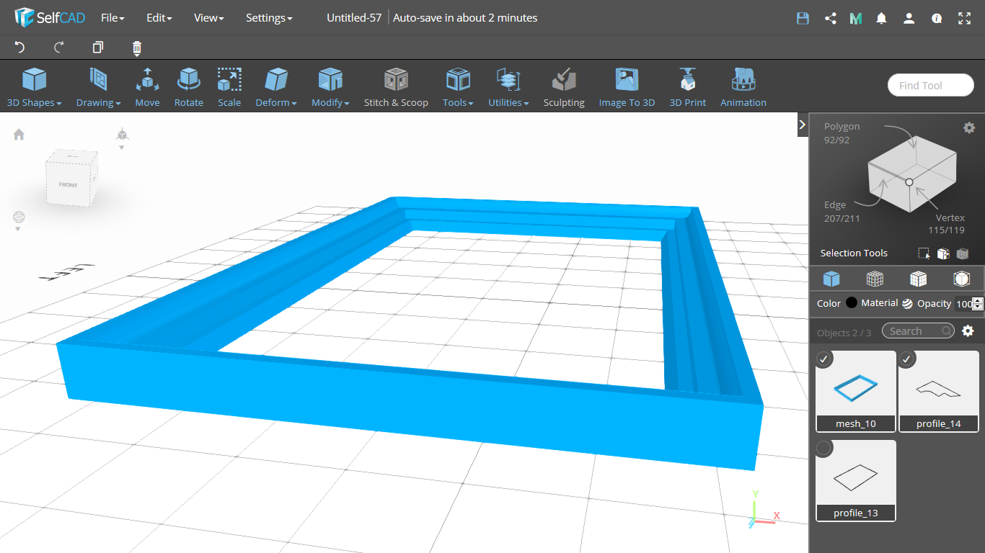The width and height of the screenshot is (985, 553).
Task: Open the Settings menu
Action: pyautogui.click(x=269, y=18)
